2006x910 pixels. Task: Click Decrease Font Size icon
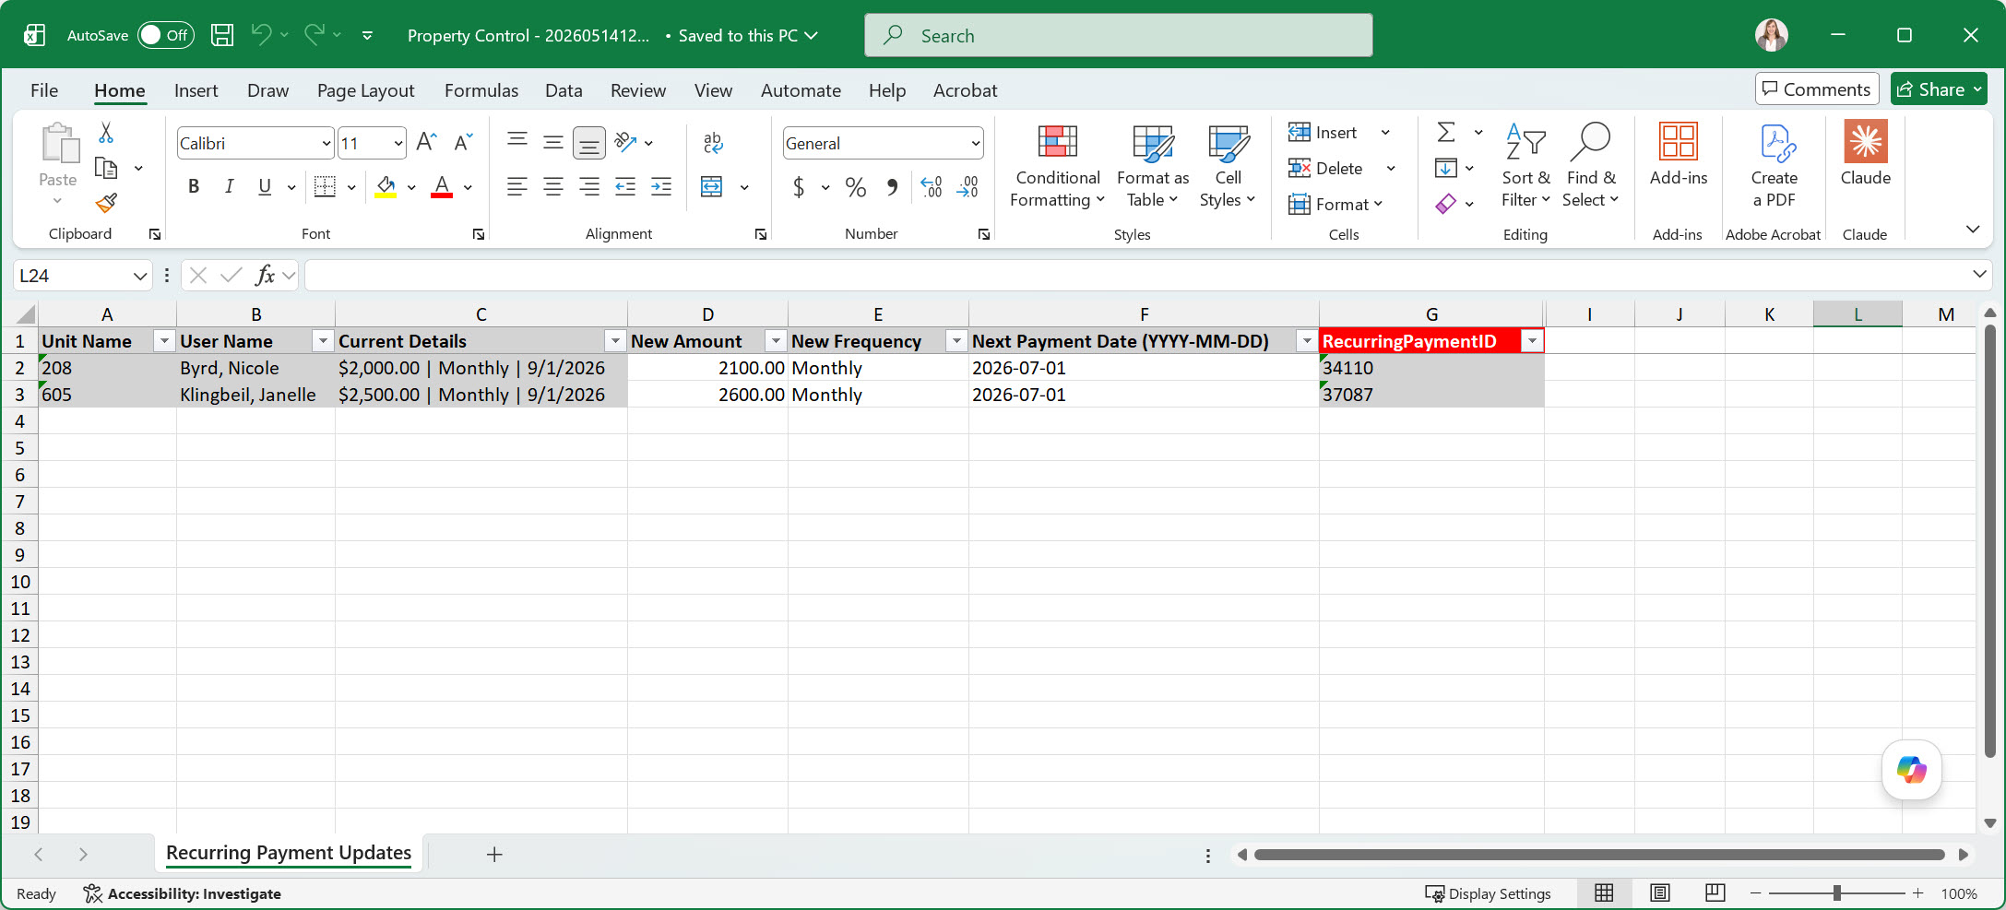tap(463, 142)
